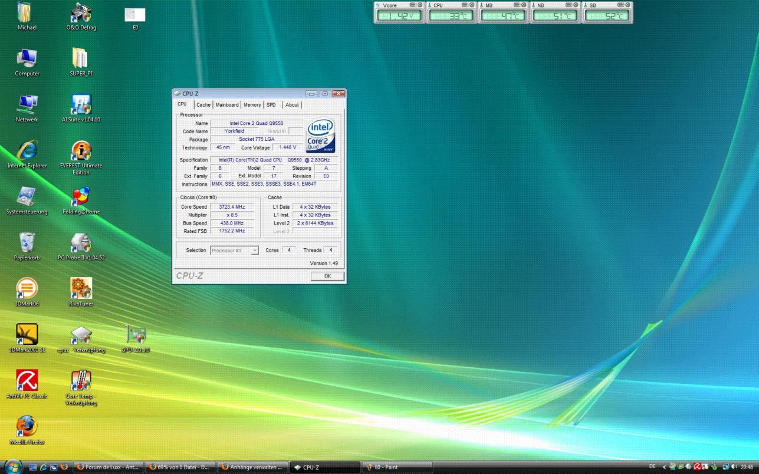Launch Internet Explorer from the desktop

[27, 155]
